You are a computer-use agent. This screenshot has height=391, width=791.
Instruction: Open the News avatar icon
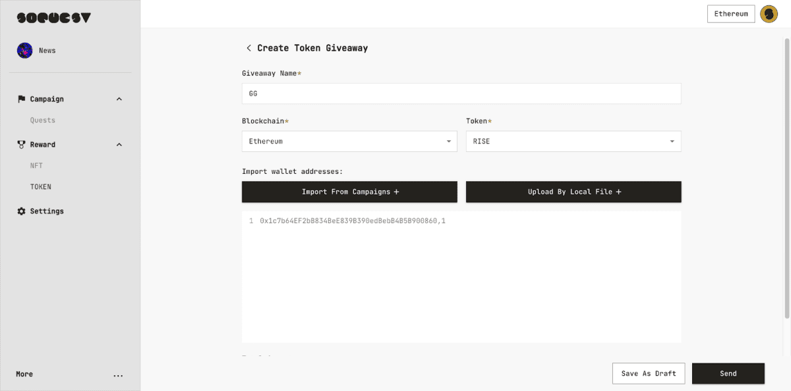click(x=25, y=51)
